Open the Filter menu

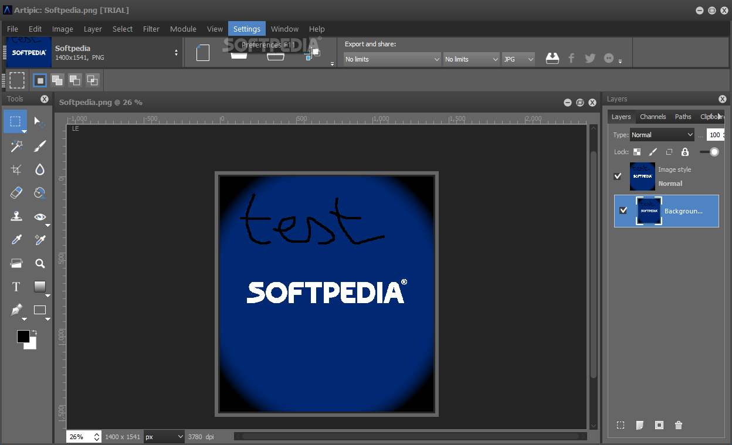(151, 29)
